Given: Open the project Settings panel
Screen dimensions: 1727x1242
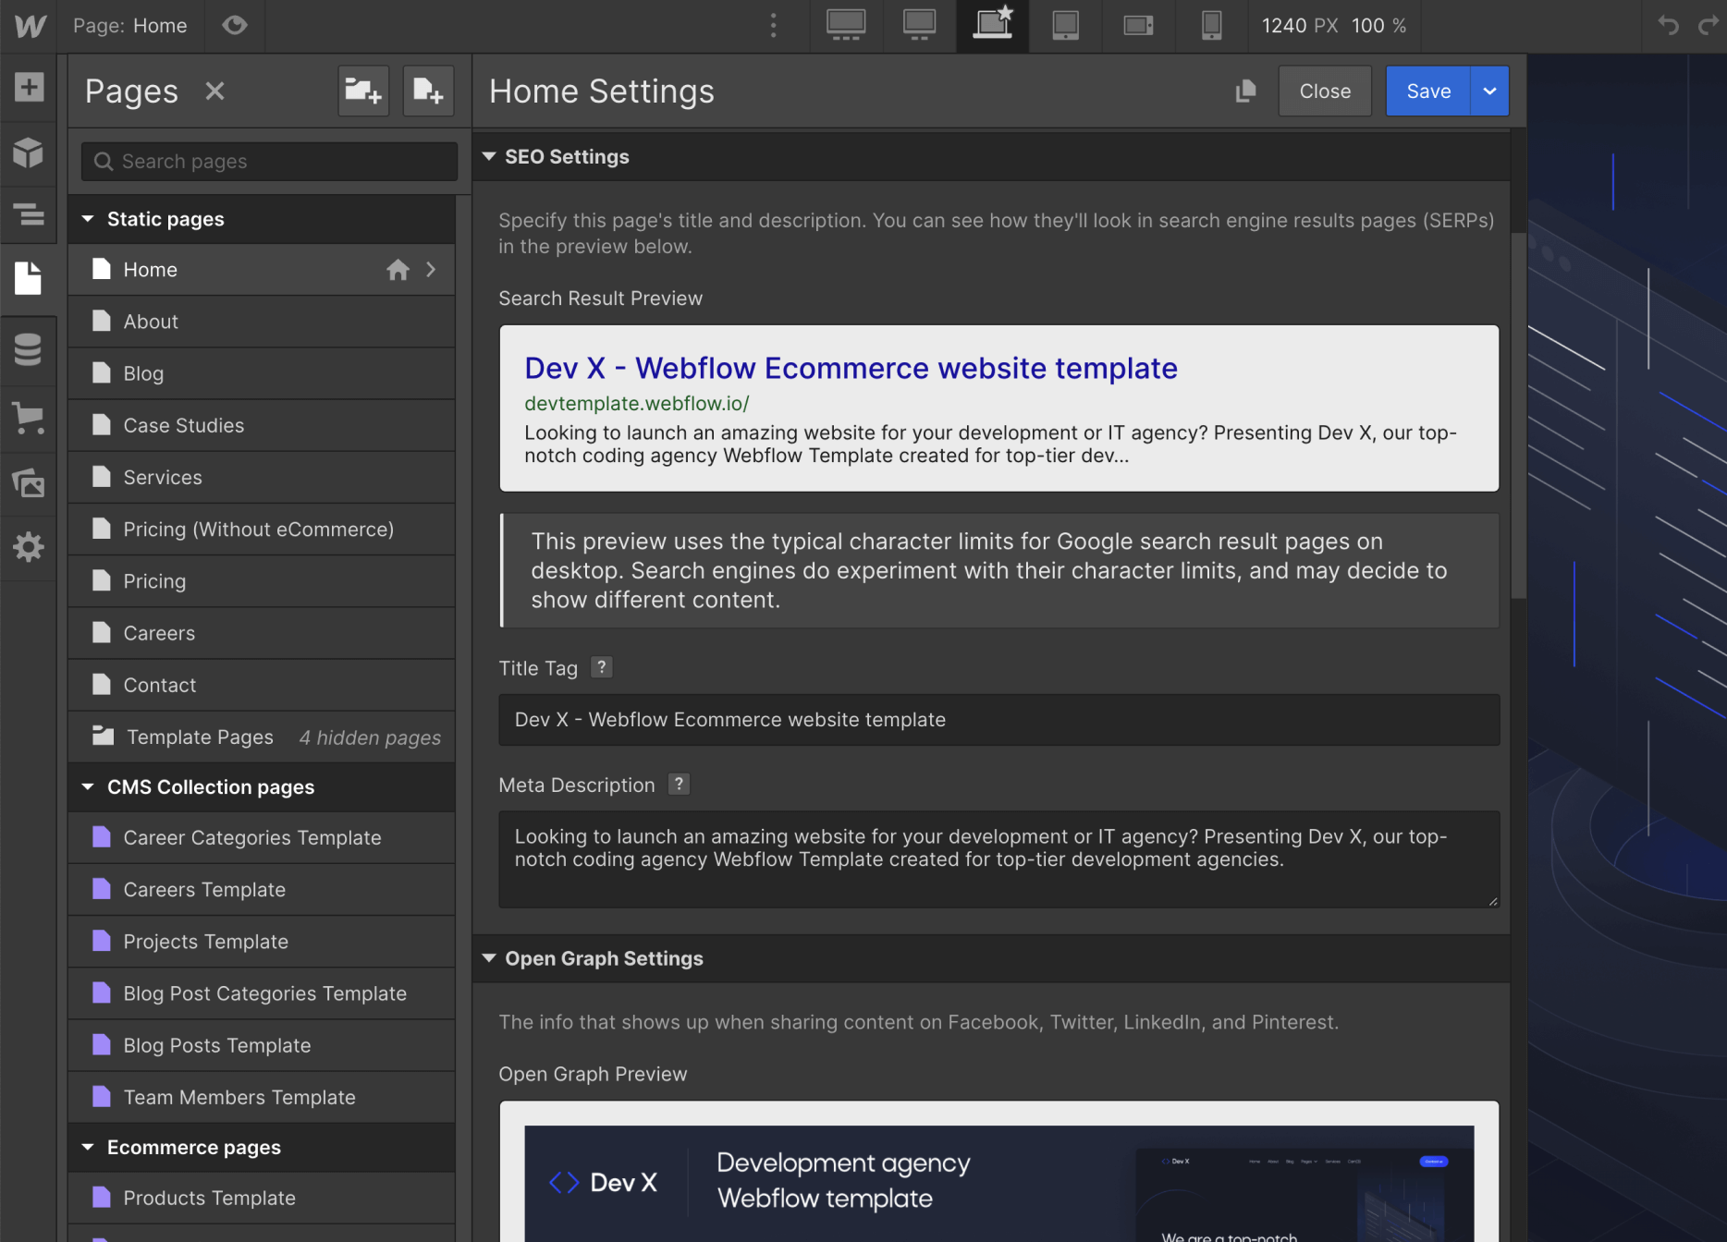Looking at the screenshot, I should [x=29, y=546].
